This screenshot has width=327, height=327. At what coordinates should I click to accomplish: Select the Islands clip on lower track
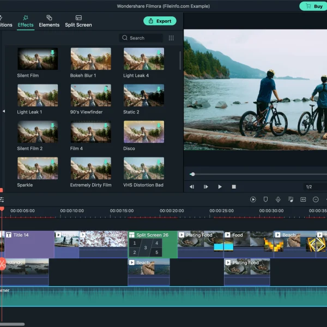click(26, 272)
